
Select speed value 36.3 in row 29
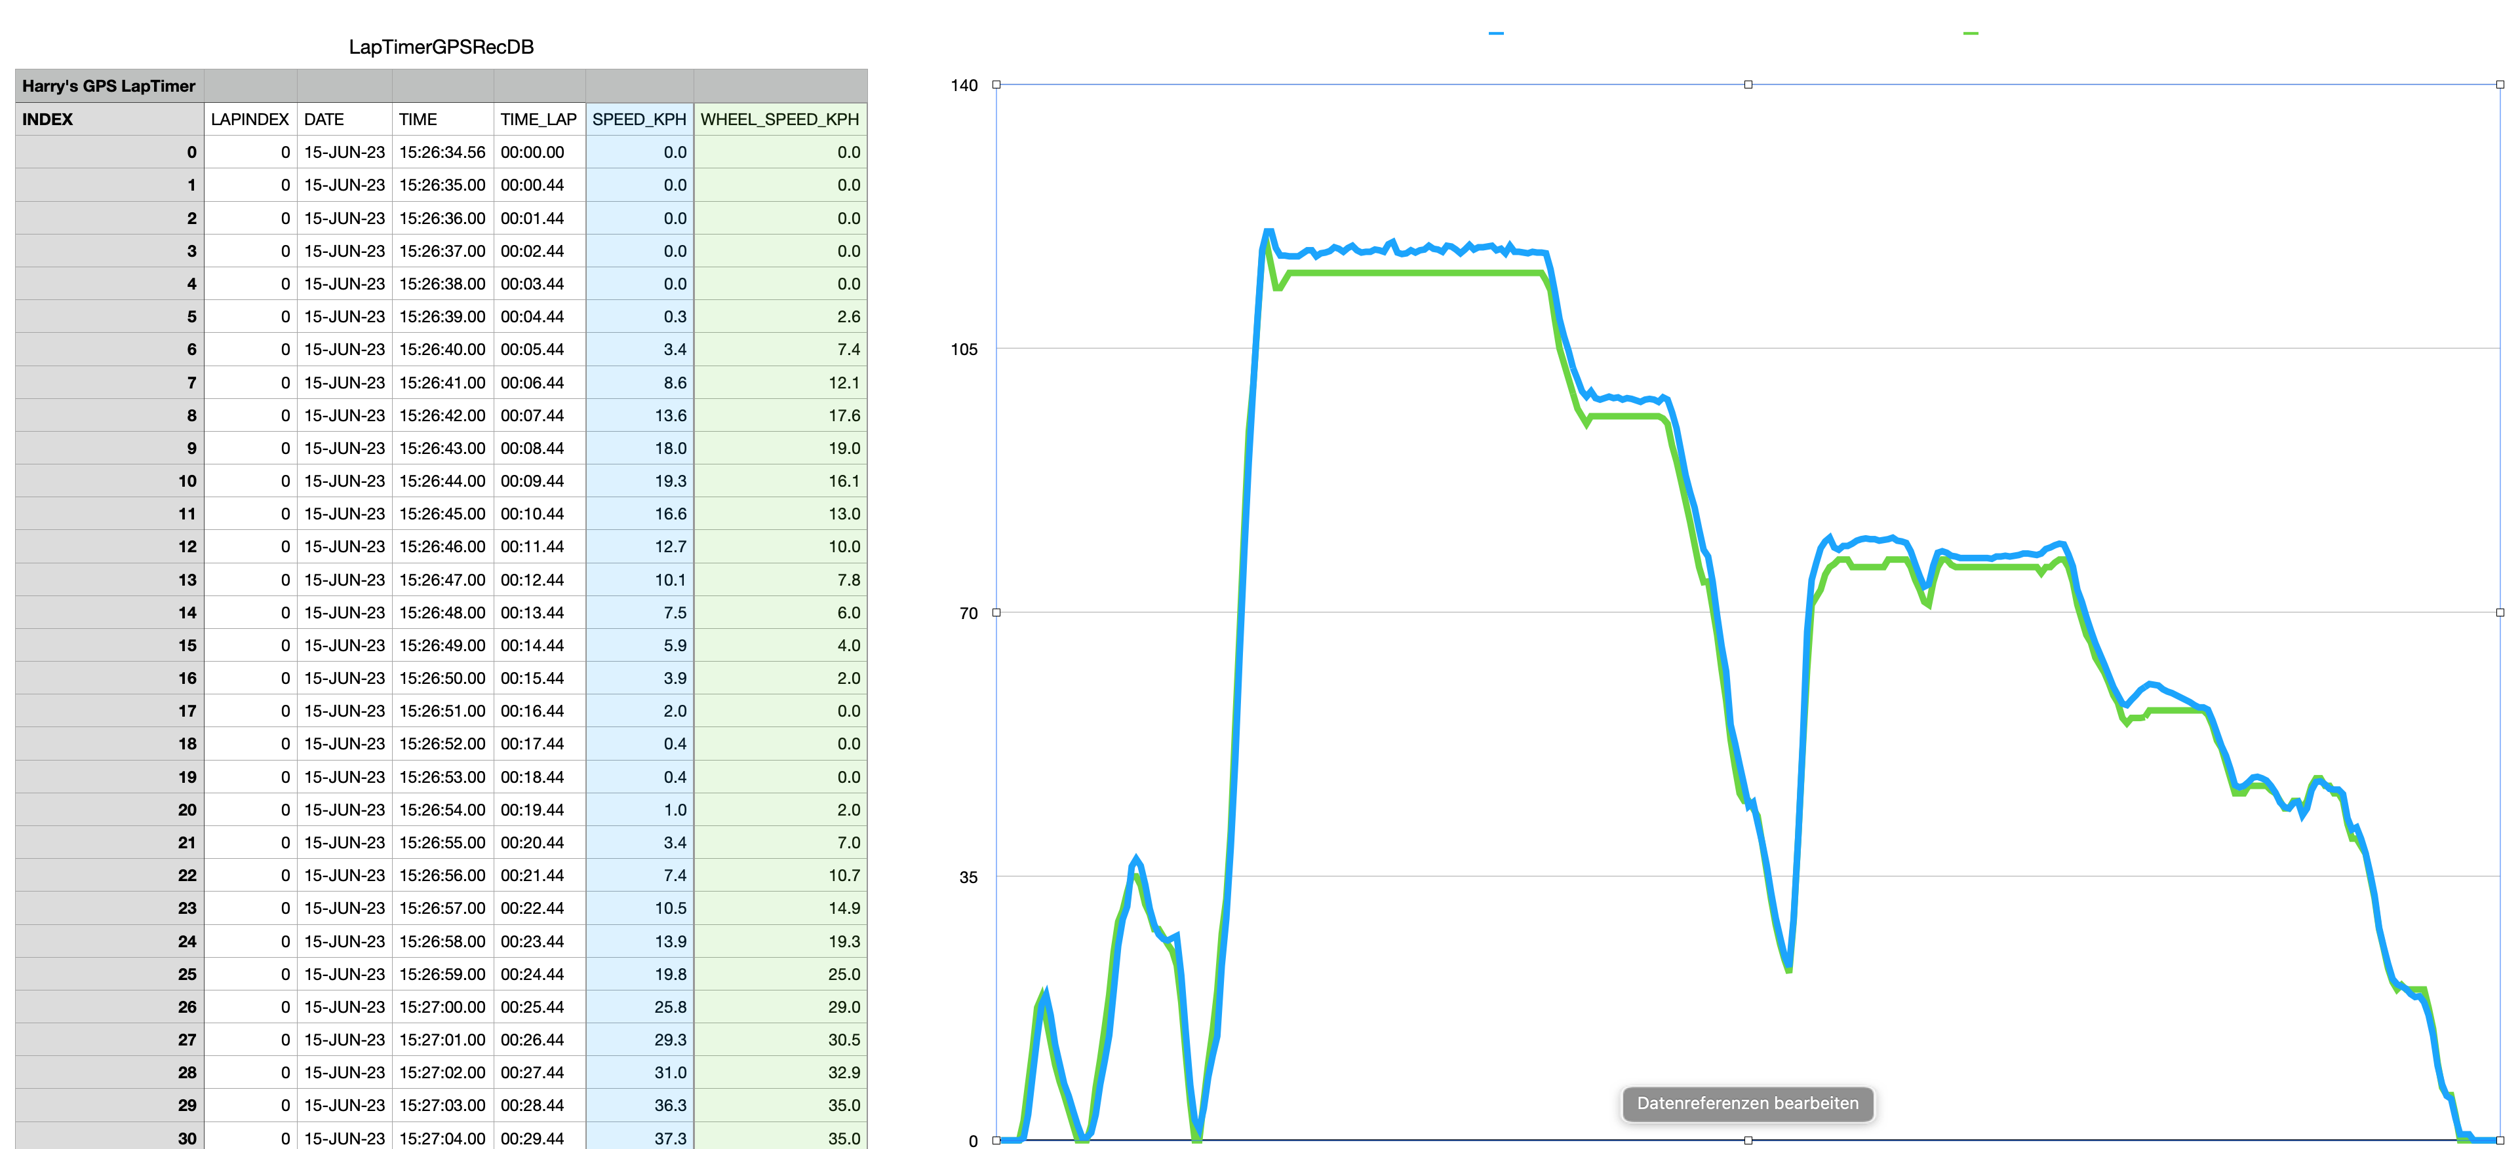640,1105
